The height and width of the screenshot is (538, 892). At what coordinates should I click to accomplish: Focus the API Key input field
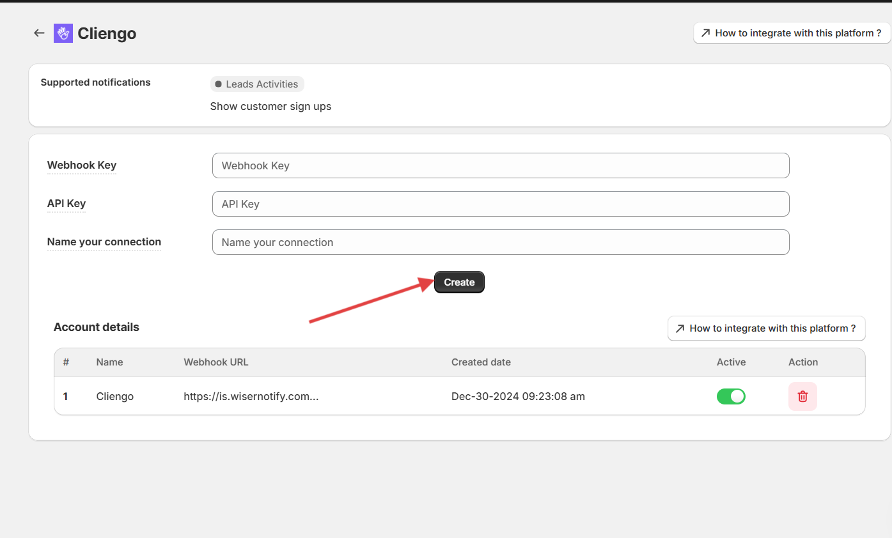(x=501, y=204)
